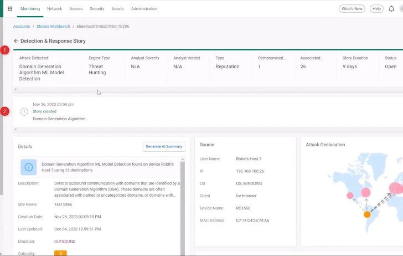The width and height of the screenshot is (403, 256).
Task: Switch to the Network tab
Action: (x=55, y=9)
